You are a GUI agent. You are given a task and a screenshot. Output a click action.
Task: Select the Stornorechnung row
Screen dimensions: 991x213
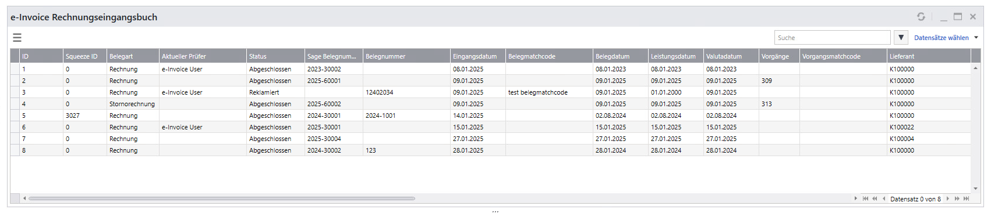pyautogui.click(x=490, y=104)
